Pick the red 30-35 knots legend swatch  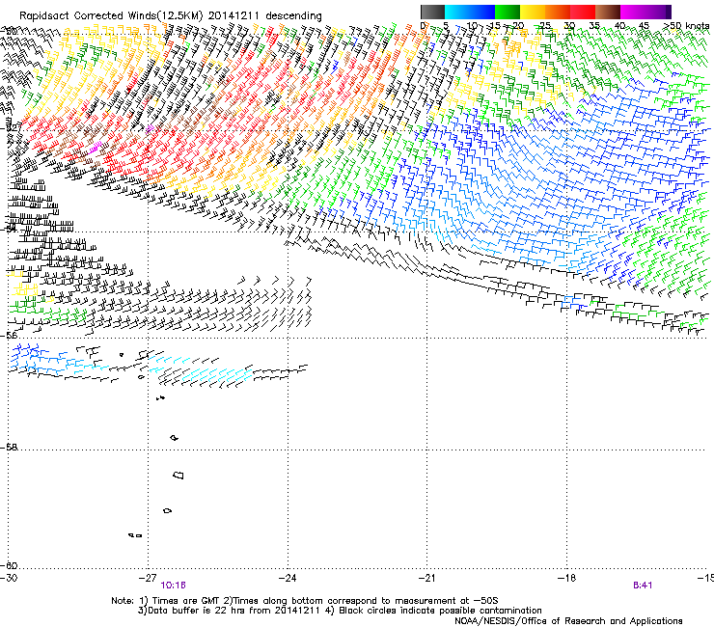coord(583,12)
